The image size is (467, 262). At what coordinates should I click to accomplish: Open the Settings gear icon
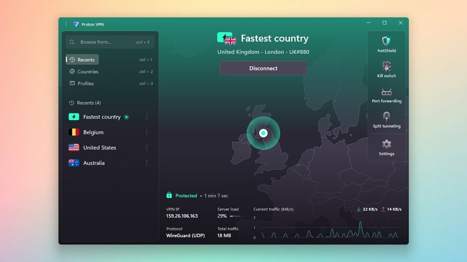point(386,144)
